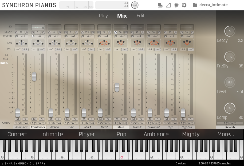Open the preset folder icon
The image size is (244, 166).
point(195,5)
